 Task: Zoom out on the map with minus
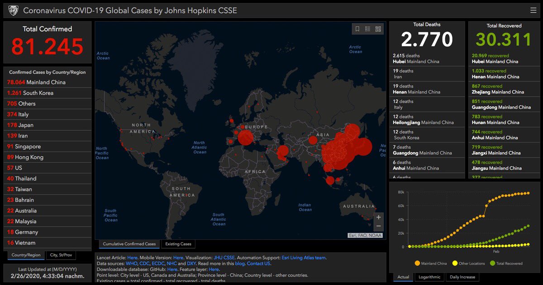click(379, 226)
